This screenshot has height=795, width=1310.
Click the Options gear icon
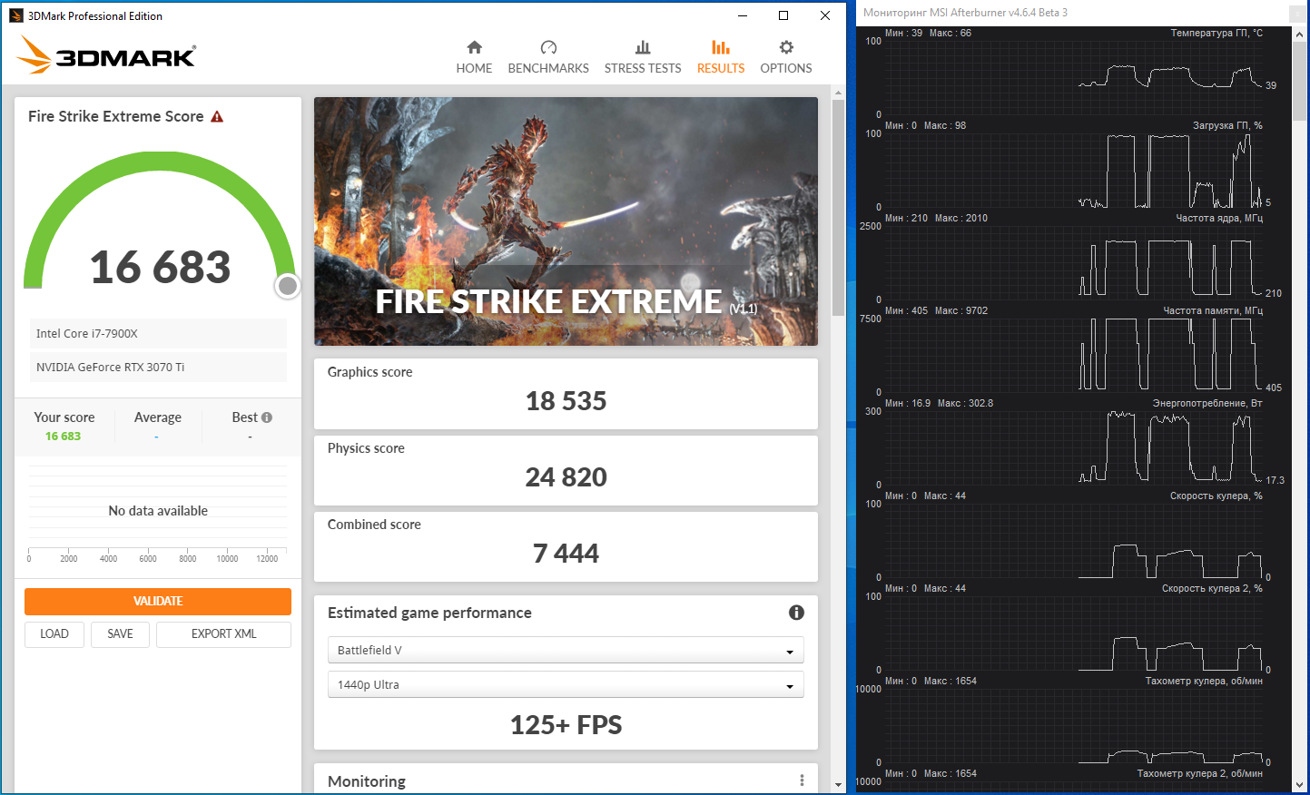click(786, 48)
